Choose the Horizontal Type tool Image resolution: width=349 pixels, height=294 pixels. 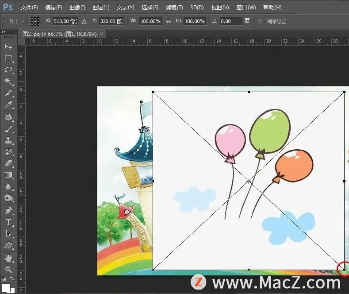(8, 222)
